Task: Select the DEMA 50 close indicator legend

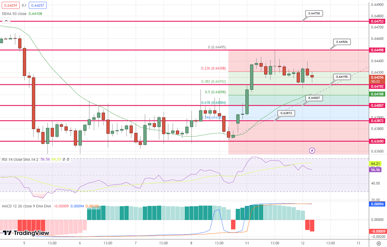Action: pos(14,13)
